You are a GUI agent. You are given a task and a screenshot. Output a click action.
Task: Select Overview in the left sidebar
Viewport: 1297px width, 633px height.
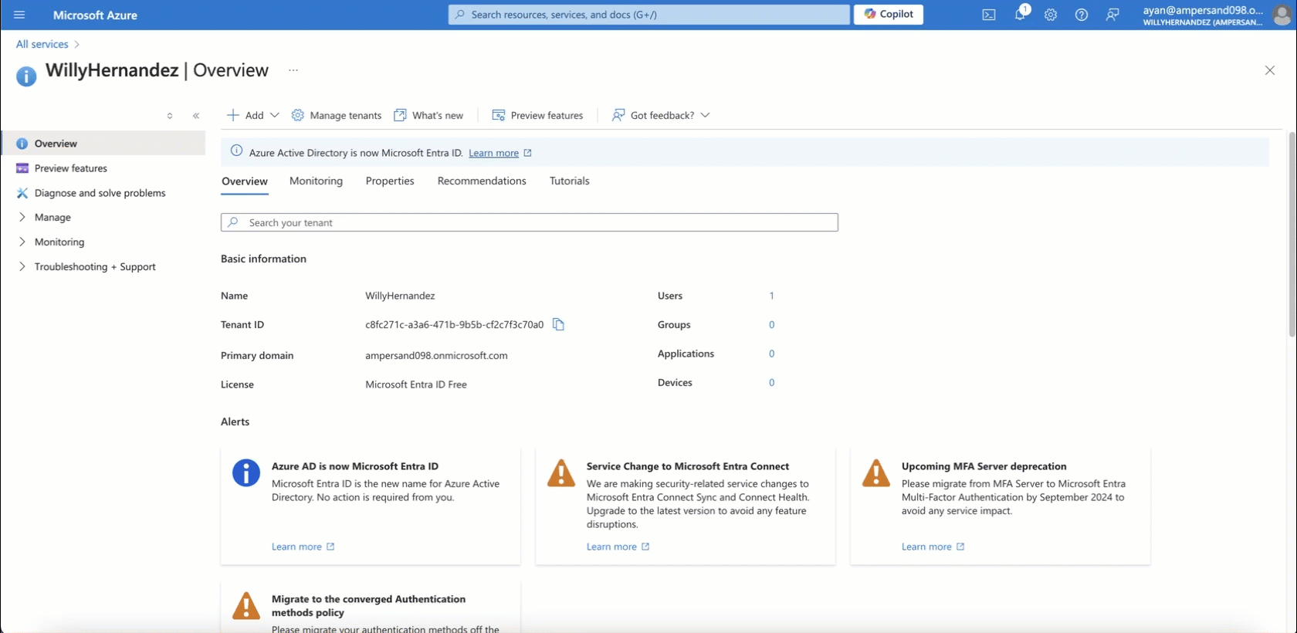click(x=103, y=144)
